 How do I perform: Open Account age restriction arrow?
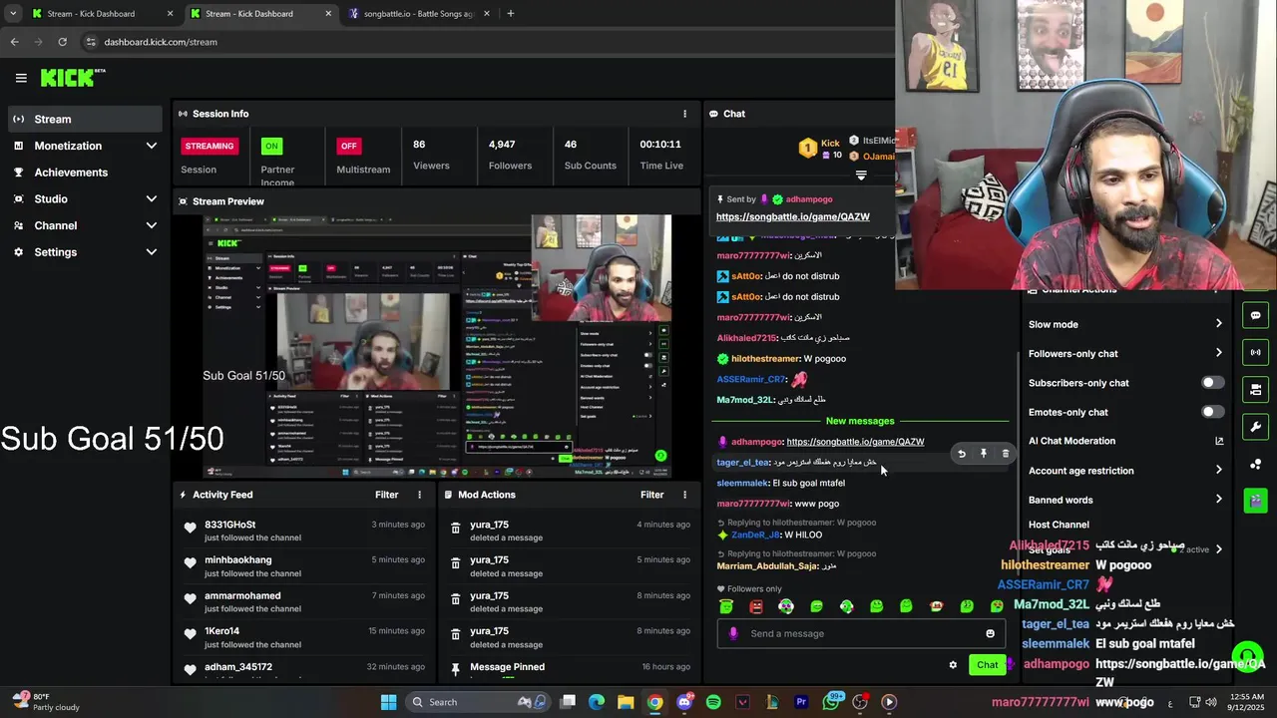pyautogui.click(x=1218, y=471)
